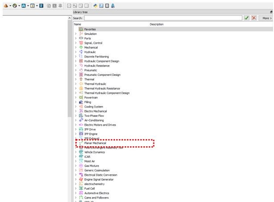Click the Pneumatic library icon
Screen dimensions: 274x202
81,70
